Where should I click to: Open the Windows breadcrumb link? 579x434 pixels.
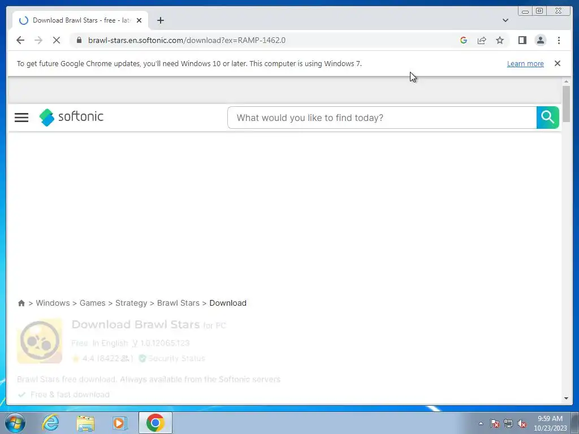[53, 303]
